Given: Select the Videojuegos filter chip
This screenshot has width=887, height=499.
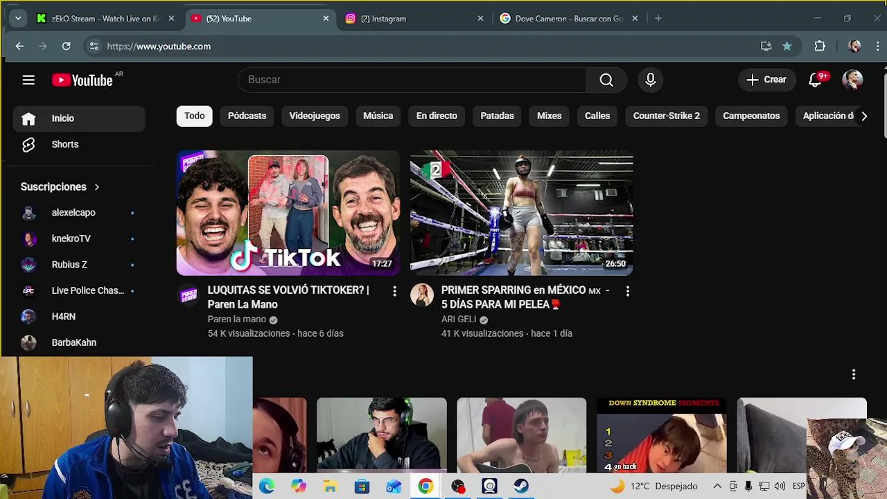Looking at the screenshot, I should pos(315,116).
